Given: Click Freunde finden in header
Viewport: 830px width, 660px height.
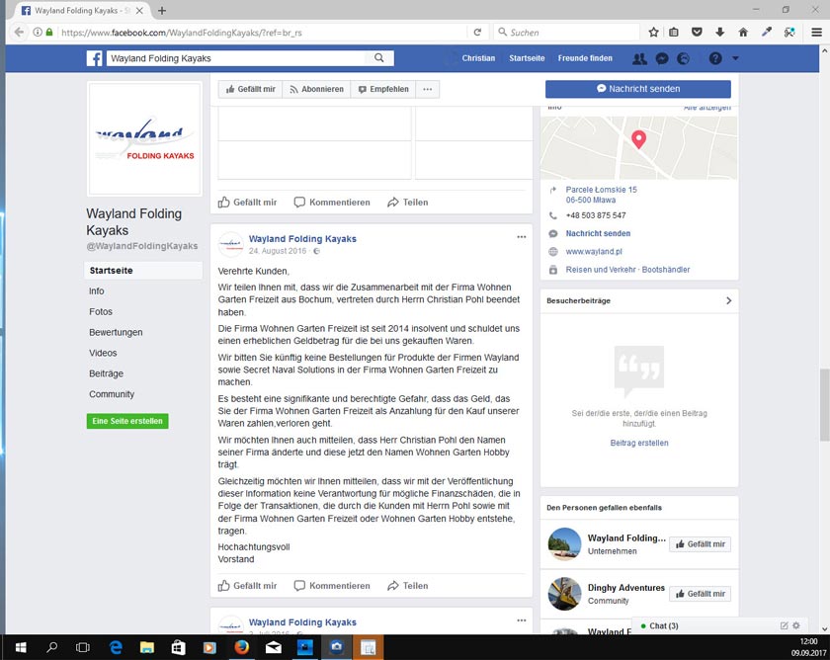Looking at the screenshot, I should [x=585, y=58].
